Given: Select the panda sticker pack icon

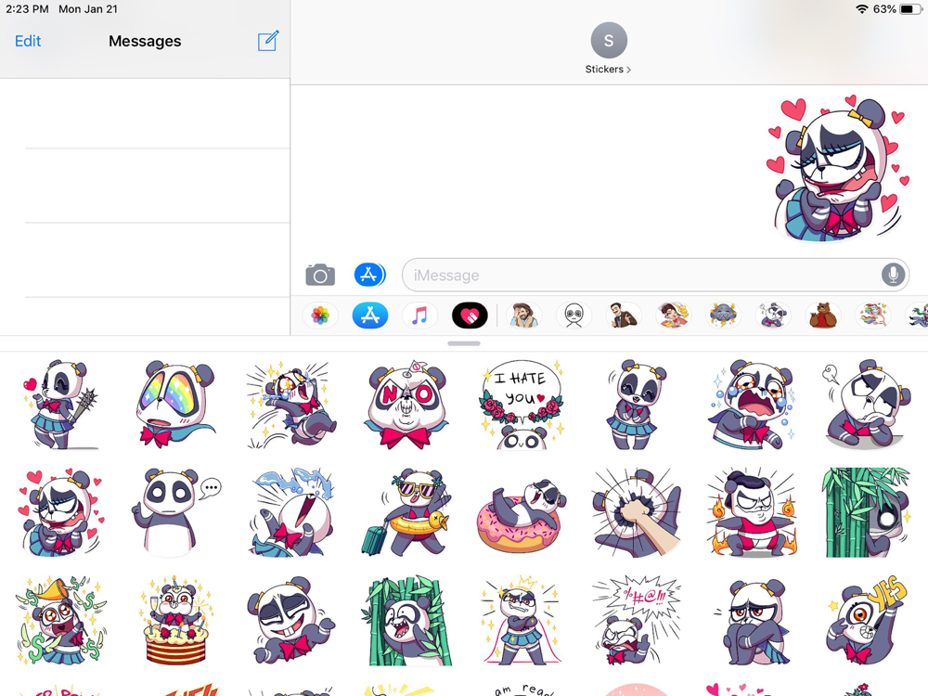Looking at the screenshot, I should pos(773,315).
